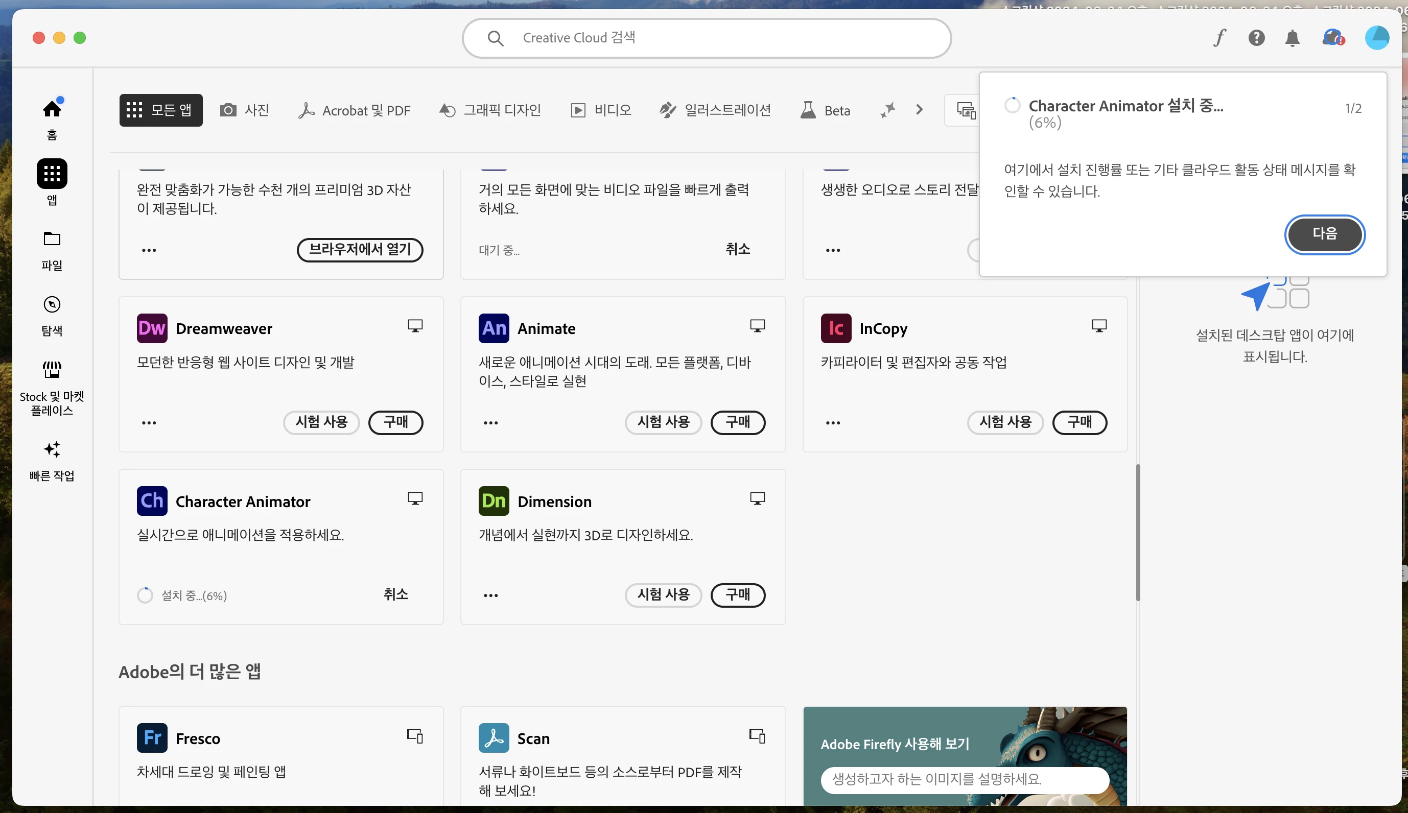Open Stock and Marketplace sidebar icon

click(52, 370)
